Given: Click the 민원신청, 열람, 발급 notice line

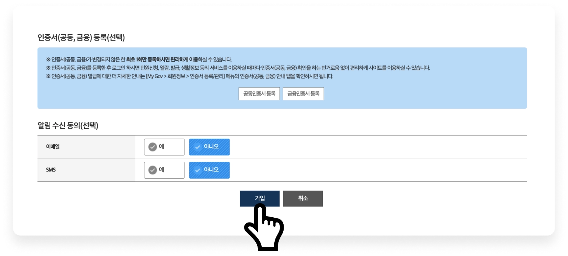Looking at the screenshot, I should tap(238, 68).
